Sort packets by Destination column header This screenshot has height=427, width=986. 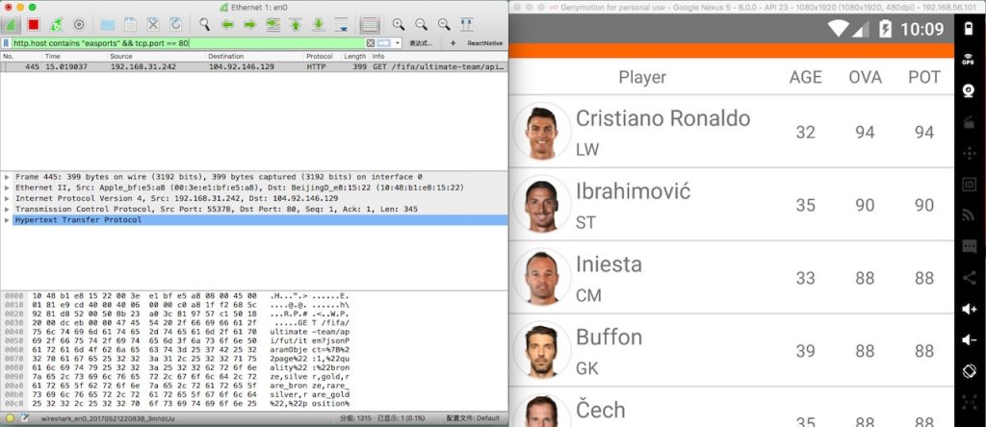[x=225, y=57]
